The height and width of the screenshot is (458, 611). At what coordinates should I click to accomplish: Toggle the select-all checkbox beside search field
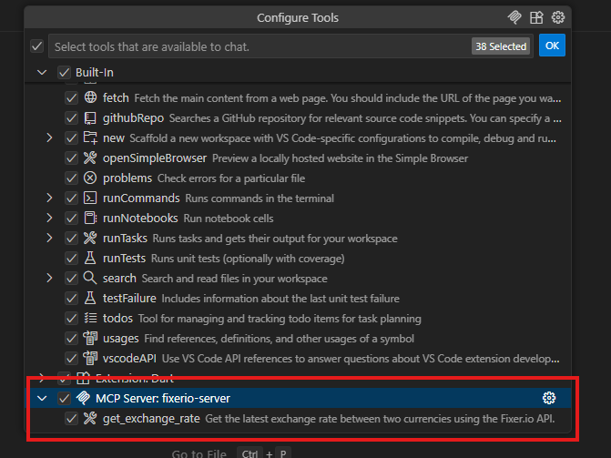36,46
